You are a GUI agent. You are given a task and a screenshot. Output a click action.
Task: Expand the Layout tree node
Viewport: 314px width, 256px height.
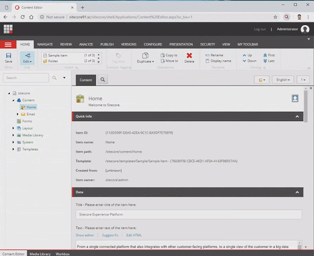[x=13, y=128]
